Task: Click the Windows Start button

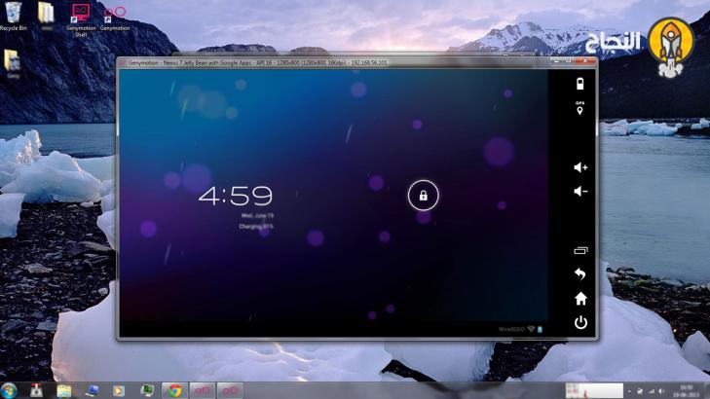Action: [x=11, y=389]
